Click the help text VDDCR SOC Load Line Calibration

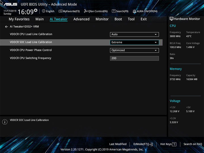(29, 120)
